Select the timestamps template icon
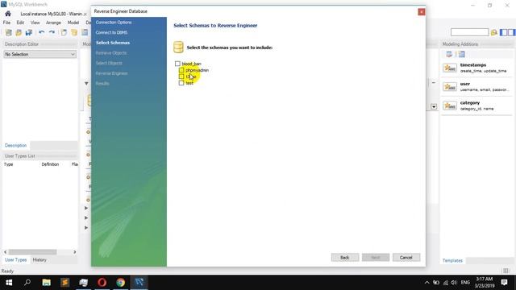 pos(450,68)
